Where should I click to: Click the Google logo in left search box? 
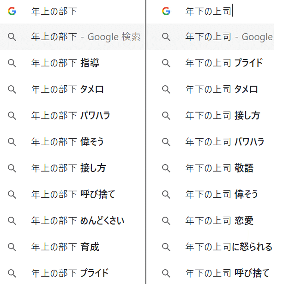(x=12, y=11)
